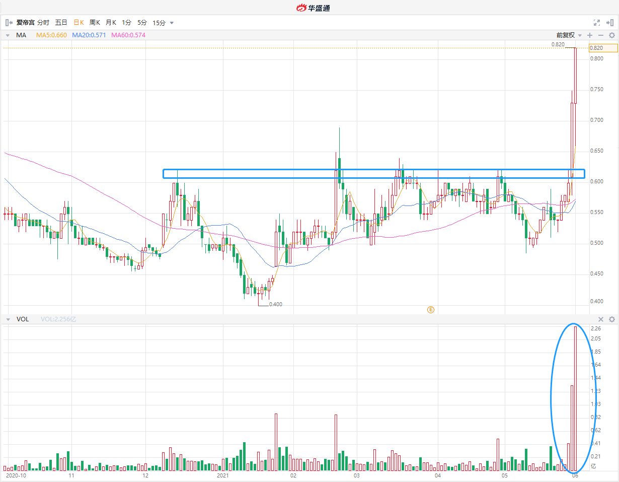Image resolution: width=619 pixels, height=482 pixels.
Task: Click the MA5:0.660 value
Action: tap(51, 35)
